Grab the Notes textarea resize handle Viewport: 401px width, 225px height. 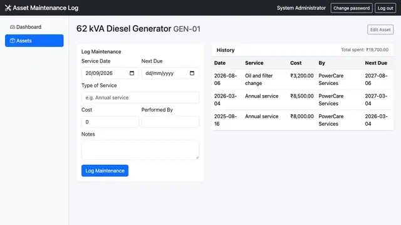tap(197, 157)
